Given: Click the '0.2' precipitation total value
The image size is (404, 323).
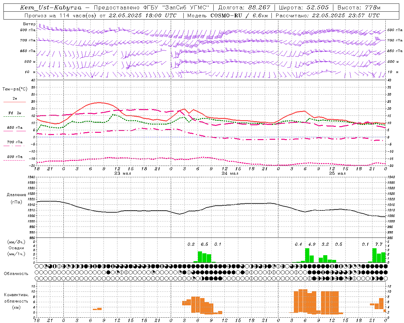Looking at the screenshot, I should click(x=191, y=244).
